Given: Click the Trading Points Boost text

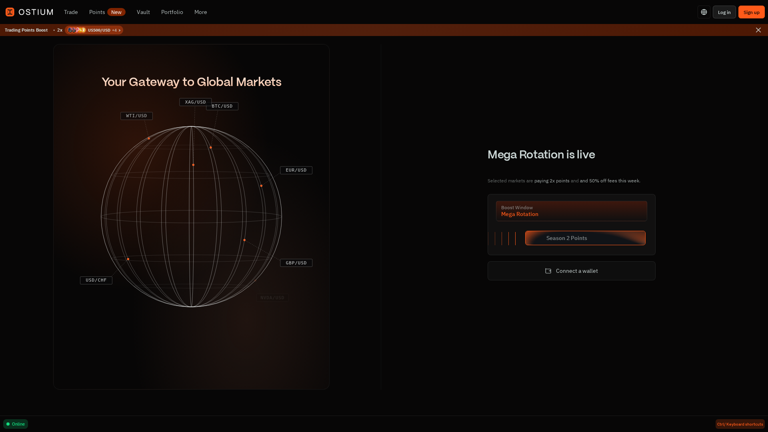Looking at the screenshot, I should (26, 30).
